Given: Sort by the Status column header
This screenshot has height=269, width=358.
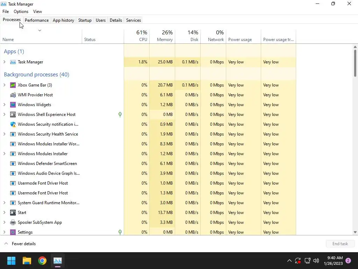Looking at the screenshot, I should click(x=103, y=36).
